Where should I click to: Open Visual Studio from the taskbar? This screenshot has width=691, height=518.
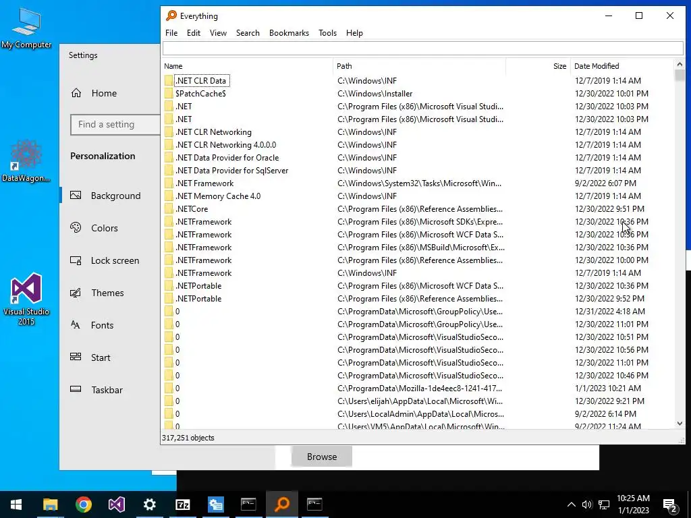point(116,505)
